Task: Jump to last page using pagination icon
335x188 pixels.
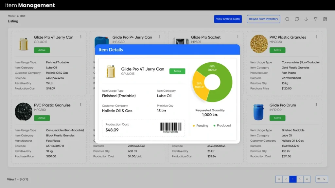Action: coord(307,179)
